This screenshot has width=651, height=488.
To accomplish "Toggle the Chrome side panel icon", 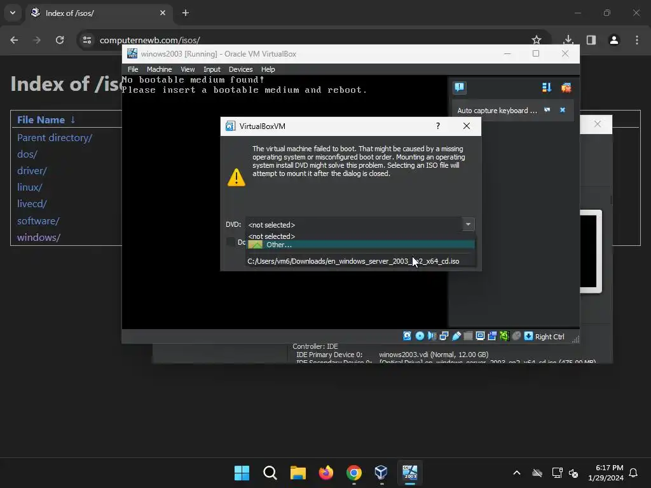I will pyautogui.click(x=591, y=40).
